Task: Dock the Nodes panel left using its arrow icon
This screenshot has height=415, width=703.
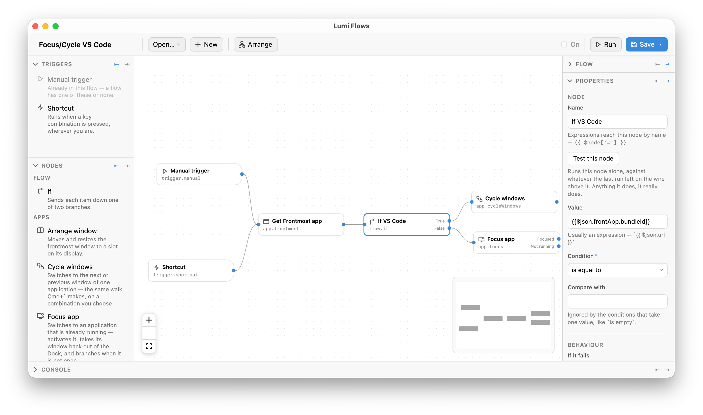Action: pos(116,166)
